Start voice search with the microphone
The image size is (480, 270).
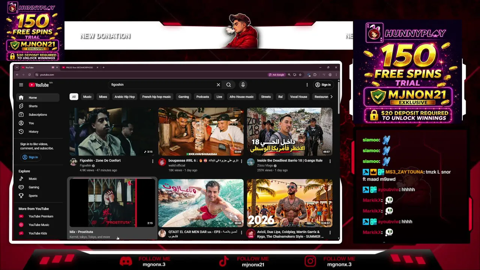click(243, 85)
